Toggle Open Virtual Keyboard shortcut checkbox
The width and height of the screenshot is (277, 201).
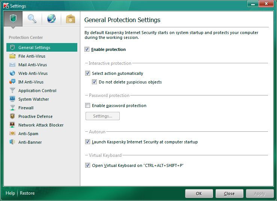pyautogui.click(x=87, y=165)
